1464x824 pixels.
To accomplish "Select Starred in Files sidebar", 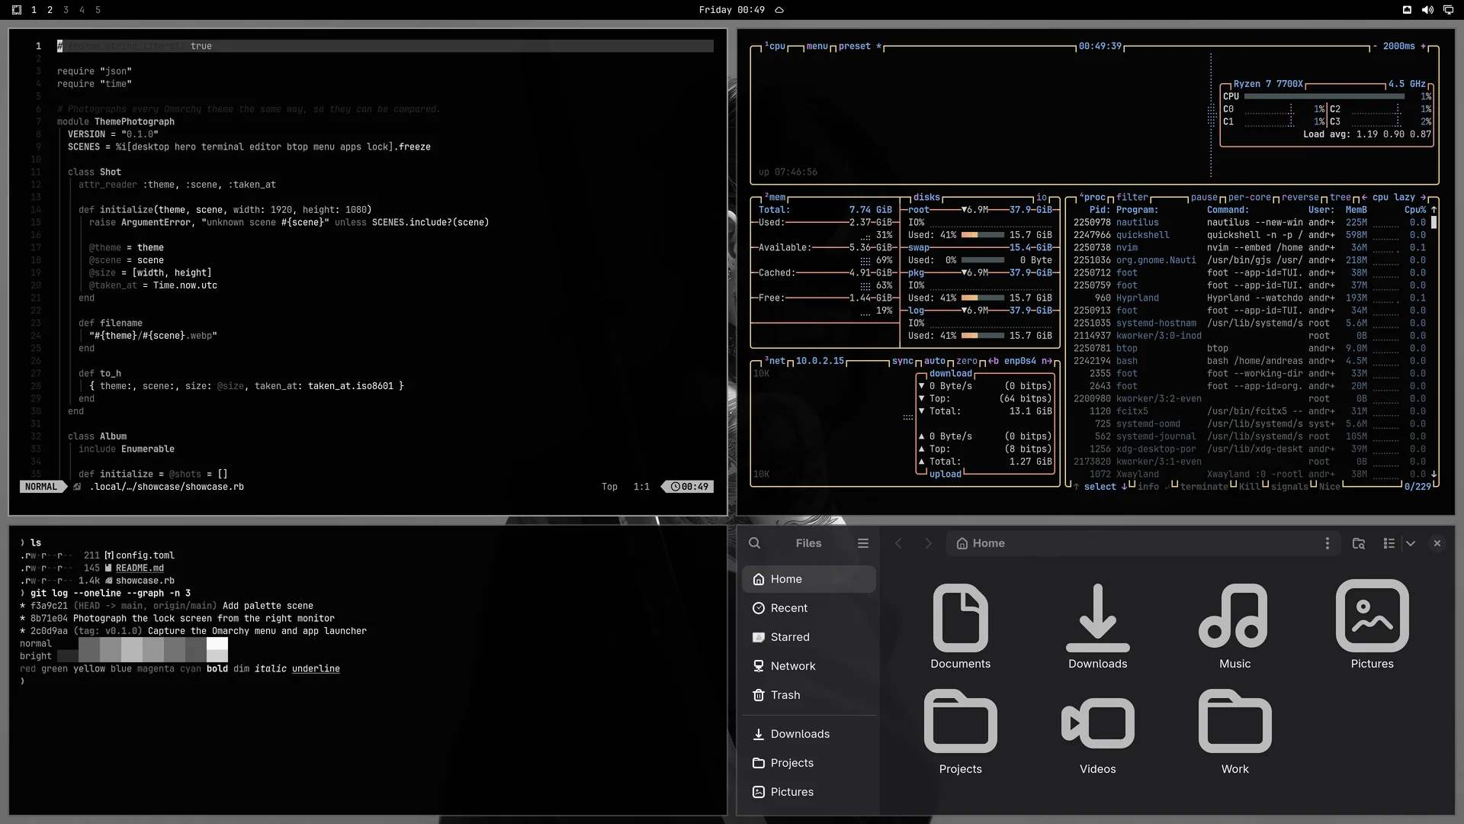I will pyautogui.click(x=809, y=637).
